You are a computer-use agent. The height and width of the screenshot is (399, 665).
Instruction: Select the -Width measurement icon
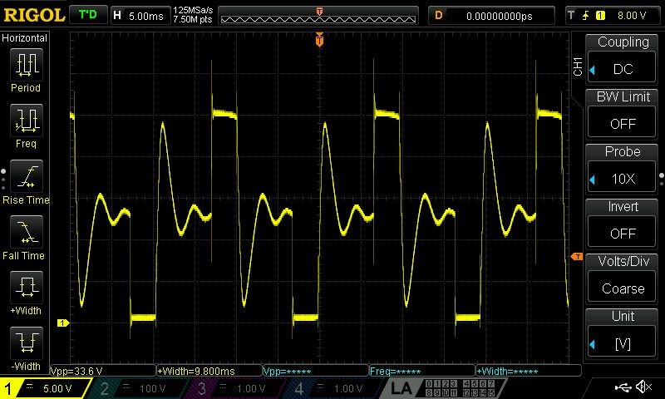click(27, 342)
